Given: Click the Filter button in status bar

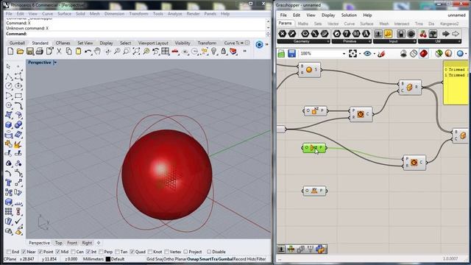Looking at the screenshot, I should pos(261,259).
